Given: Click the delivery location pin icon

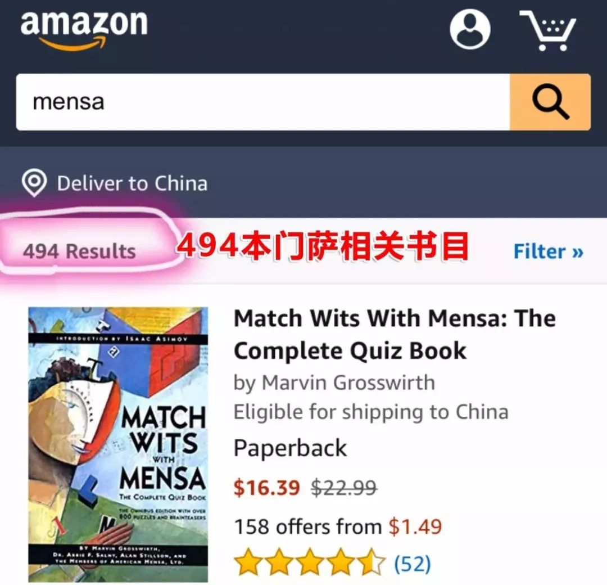Looking at the screenshot, I should point(34,183).
